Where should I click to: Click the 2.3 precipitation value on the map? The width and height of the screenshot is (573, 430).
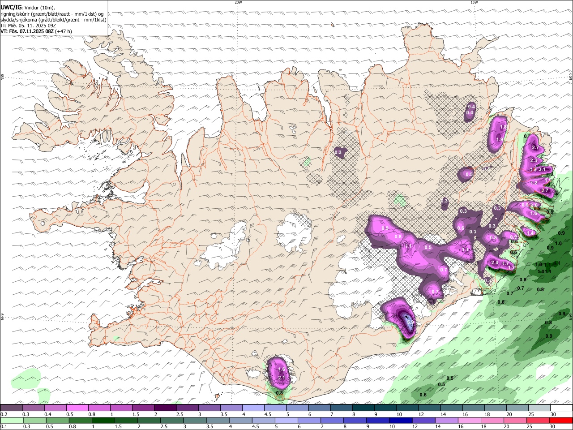[533, 160]
